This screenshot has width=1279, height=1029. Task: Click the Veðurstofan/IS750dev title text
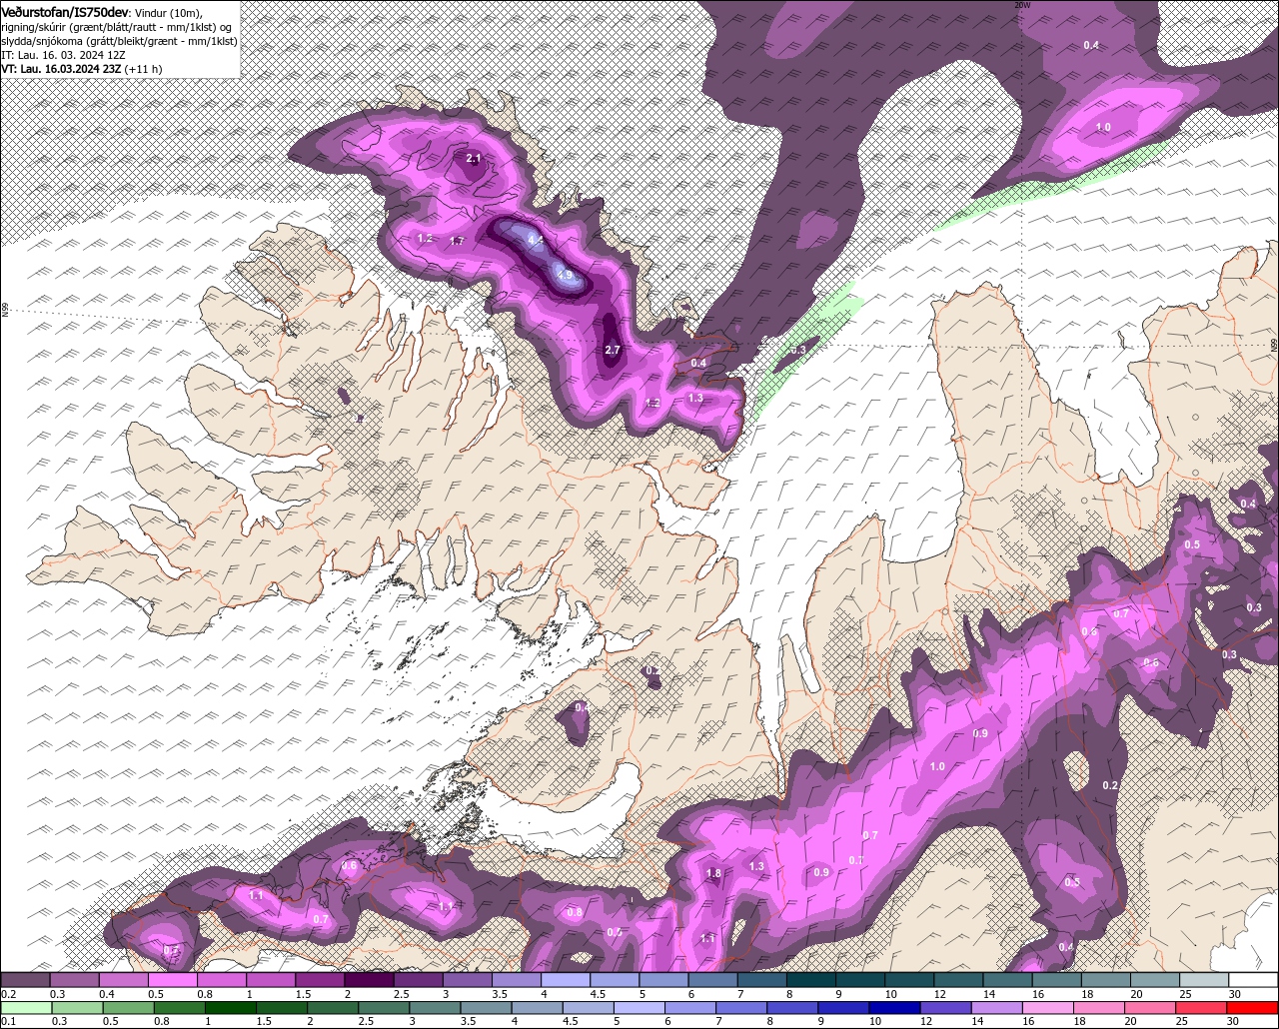65,12
